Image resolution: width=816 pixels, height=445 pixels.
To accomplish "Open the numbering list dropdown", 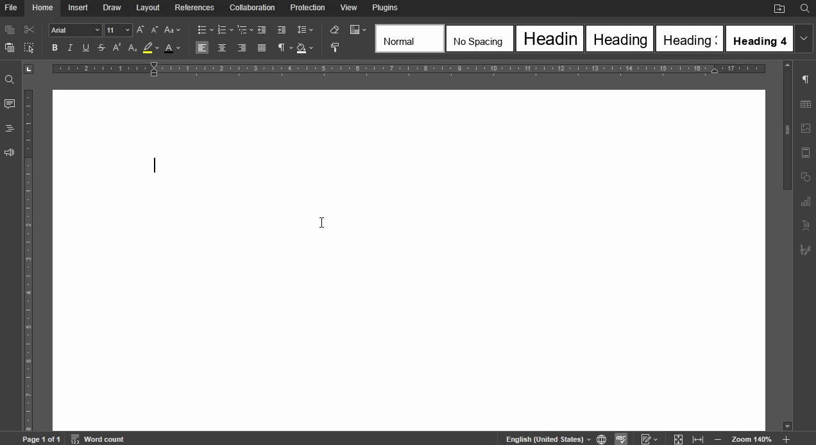I will point(225,30).
